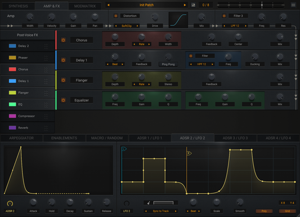300x217 pixels.
Task: Click the LFO draw pencil icon
Action: point(149,203)
